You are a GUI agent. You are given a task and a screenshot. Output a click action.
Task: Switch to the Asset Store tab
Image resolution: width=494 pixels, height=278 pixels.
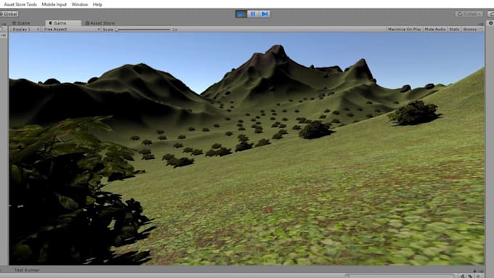coord(100,23)
